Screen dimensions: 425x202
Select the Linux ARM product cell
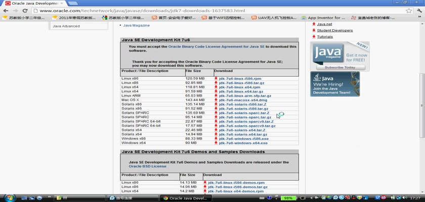(131, 96)
